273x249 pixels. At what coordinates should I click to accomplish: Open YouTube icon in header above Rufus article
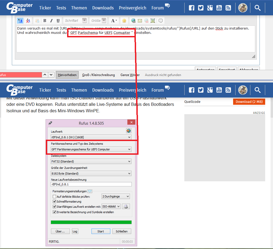[x=219, y=90]
